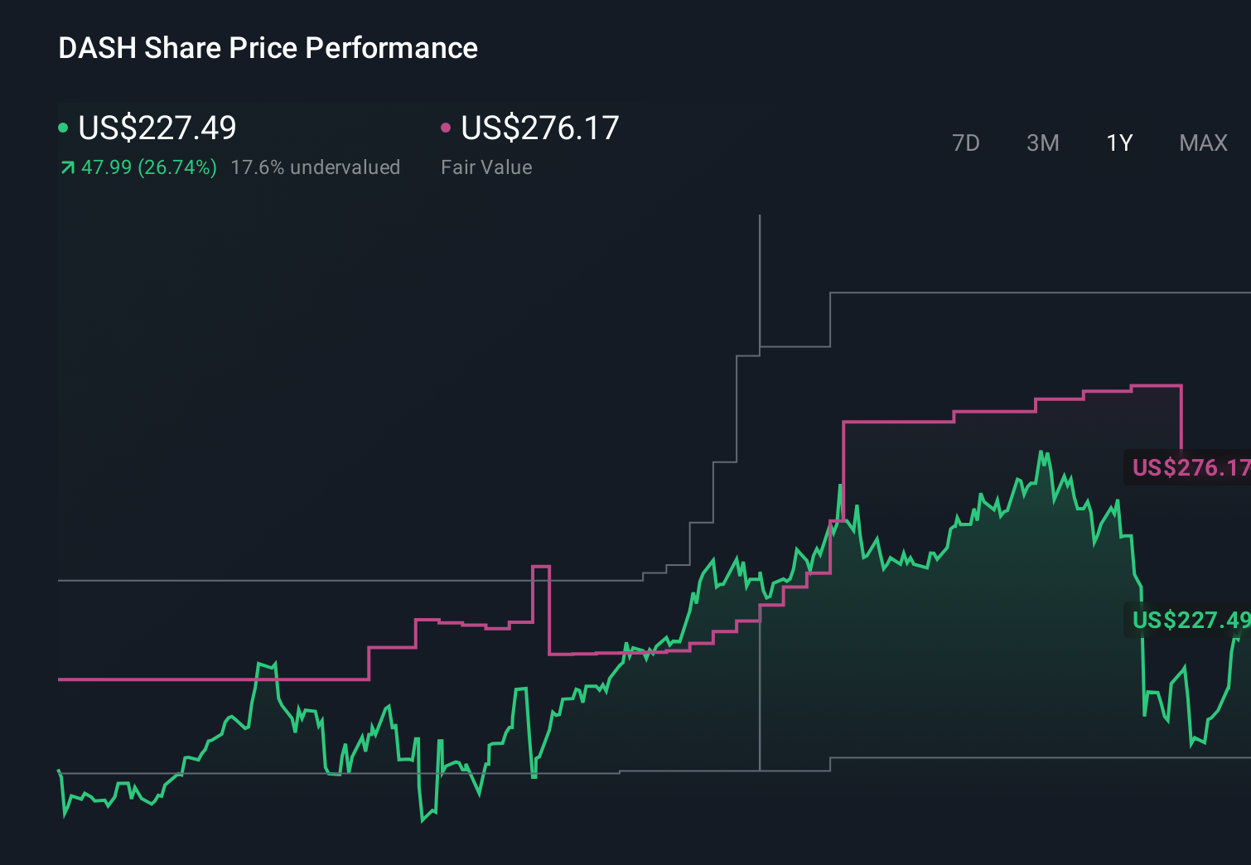Click the US$227.49 price label

pyautogui.click(x=1189, y=621)
